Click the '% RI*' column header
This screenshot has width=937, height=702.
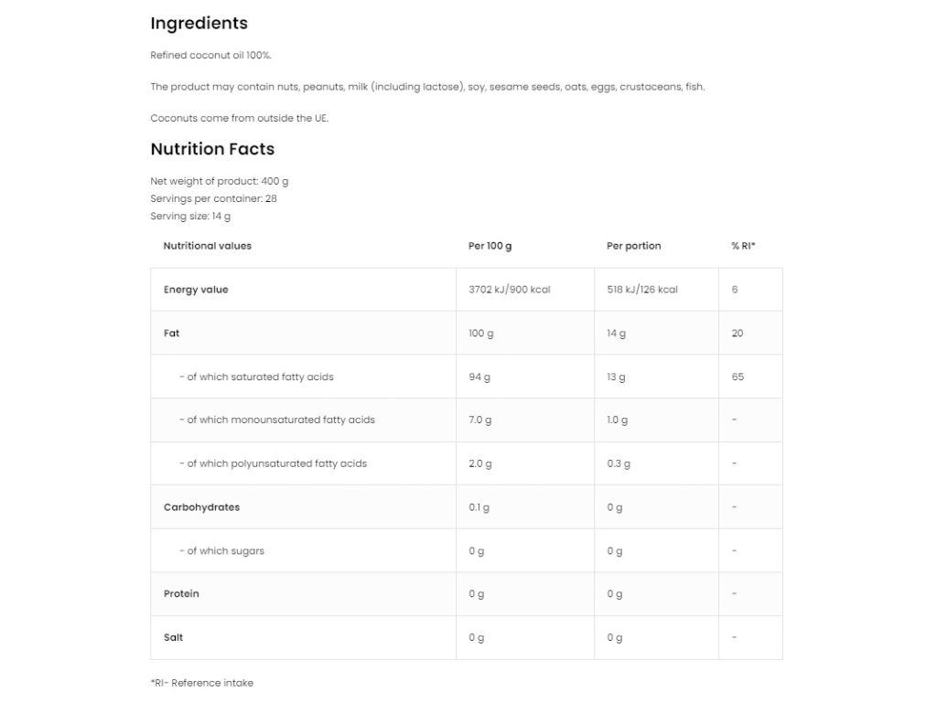743,246
